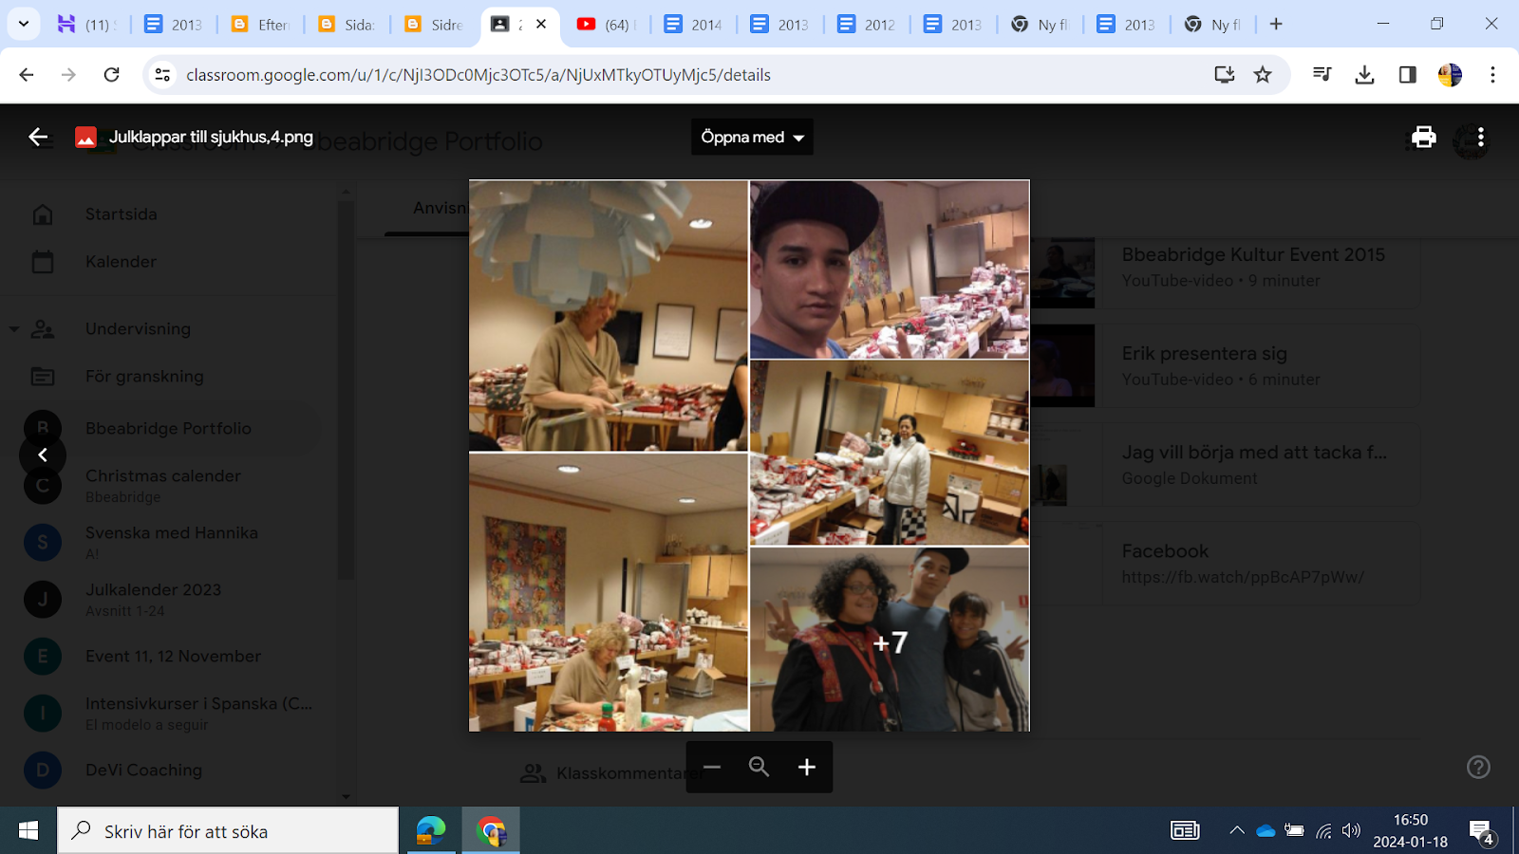Open a new browser tab
This screenshot has width=1519, height=854.
pos(1276,25)
